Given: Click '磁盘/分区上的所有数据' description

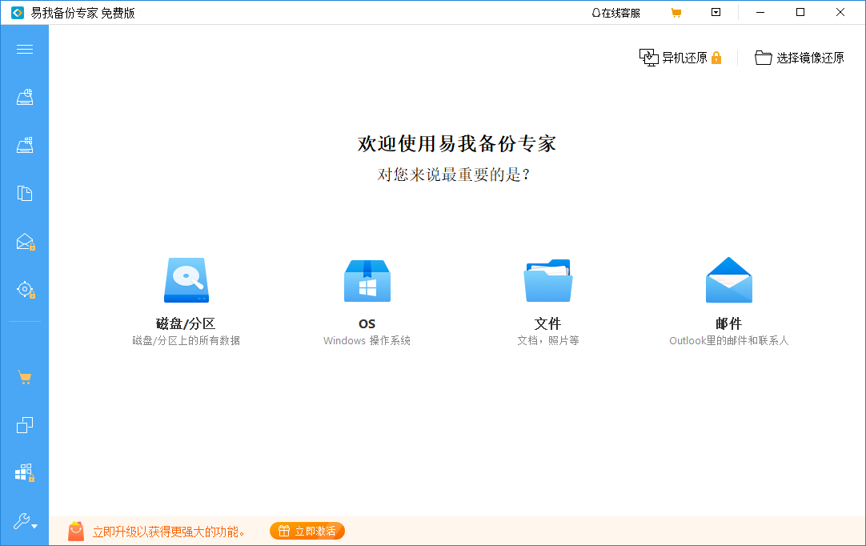Looking at the screenshot, I should click(x=186, y=340).
